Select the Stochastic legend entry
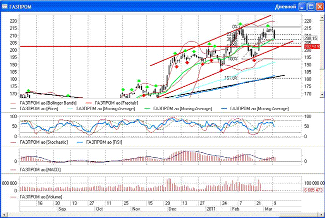The height and width of the screenshot is (218, 325). pyautogui.click(x=39, y=142)
